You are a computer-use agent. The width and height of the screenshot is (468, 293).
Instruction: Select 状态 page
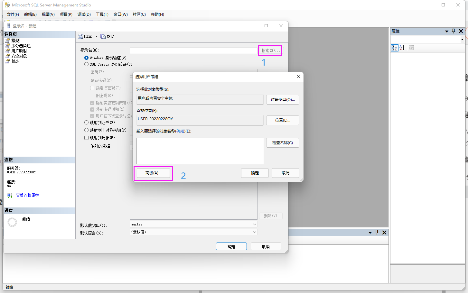pyautogui.click(x=15, y=61)
